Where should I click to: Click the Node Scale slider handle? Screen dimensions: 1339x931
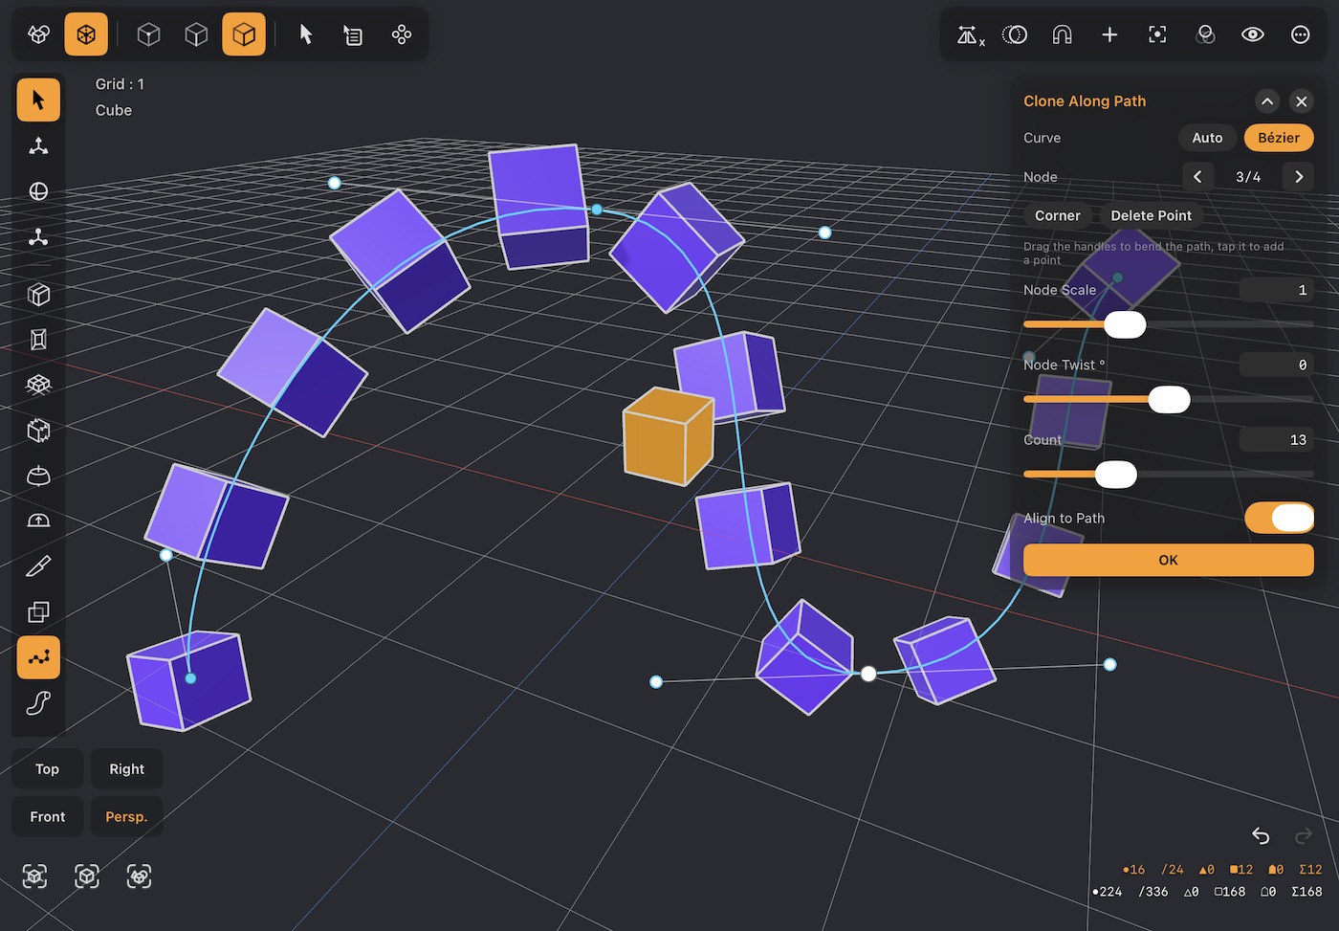point(1125,324)
